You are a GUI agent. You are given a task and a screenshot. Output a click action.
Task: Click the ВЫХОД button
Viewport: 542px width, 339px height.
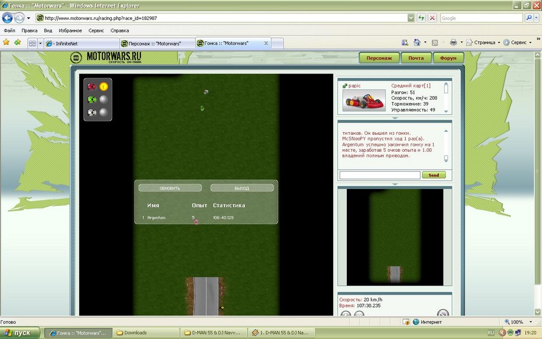click(242, 188)
